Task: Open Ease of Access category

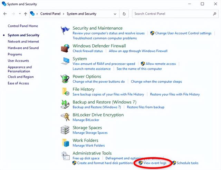Action: tap(18, 83)
